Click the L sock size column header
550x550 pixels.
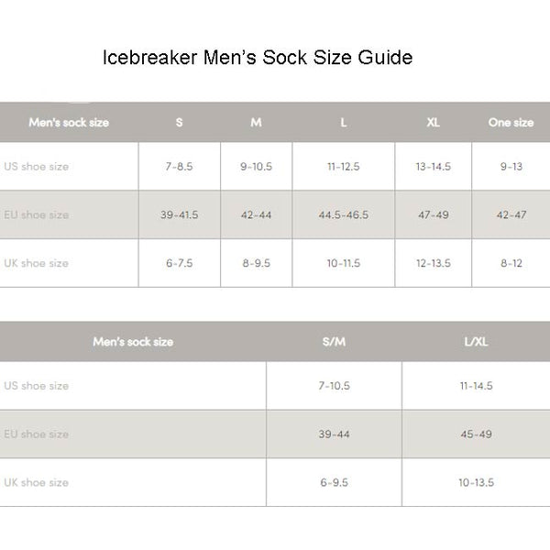tap(343, 123)
